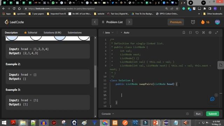This screenshot has height=126, width=224.
Task: Toggle editor fullscreen icon
Action: 217,33
